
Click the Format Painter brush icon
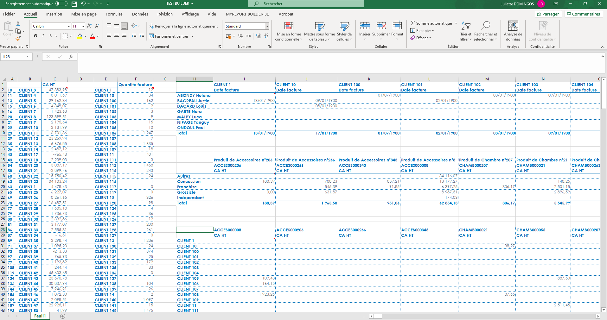coord(18,38)
